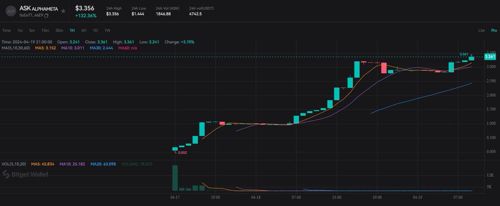Screen dimensions: 500x206
Task: Click the Time: 2024-04-19 21:00:00 readout
Action: 27,42
